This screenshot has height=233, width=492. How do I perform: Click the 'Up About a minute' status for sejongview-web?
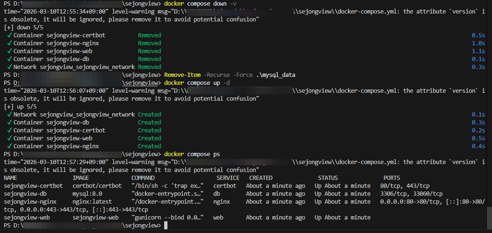[343, 217]
